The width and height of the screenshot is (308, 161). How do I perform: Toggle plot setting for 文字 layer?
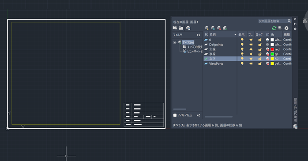tap(267, 59)
